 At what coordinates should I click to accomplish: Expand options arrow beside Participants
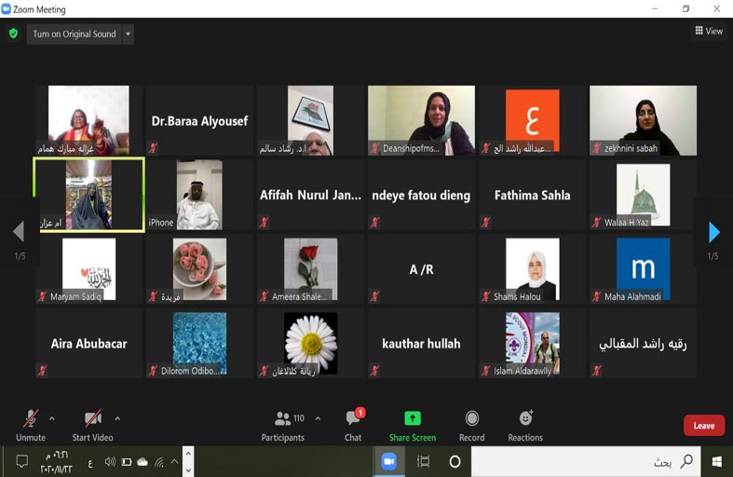click(x=318, y=418)
